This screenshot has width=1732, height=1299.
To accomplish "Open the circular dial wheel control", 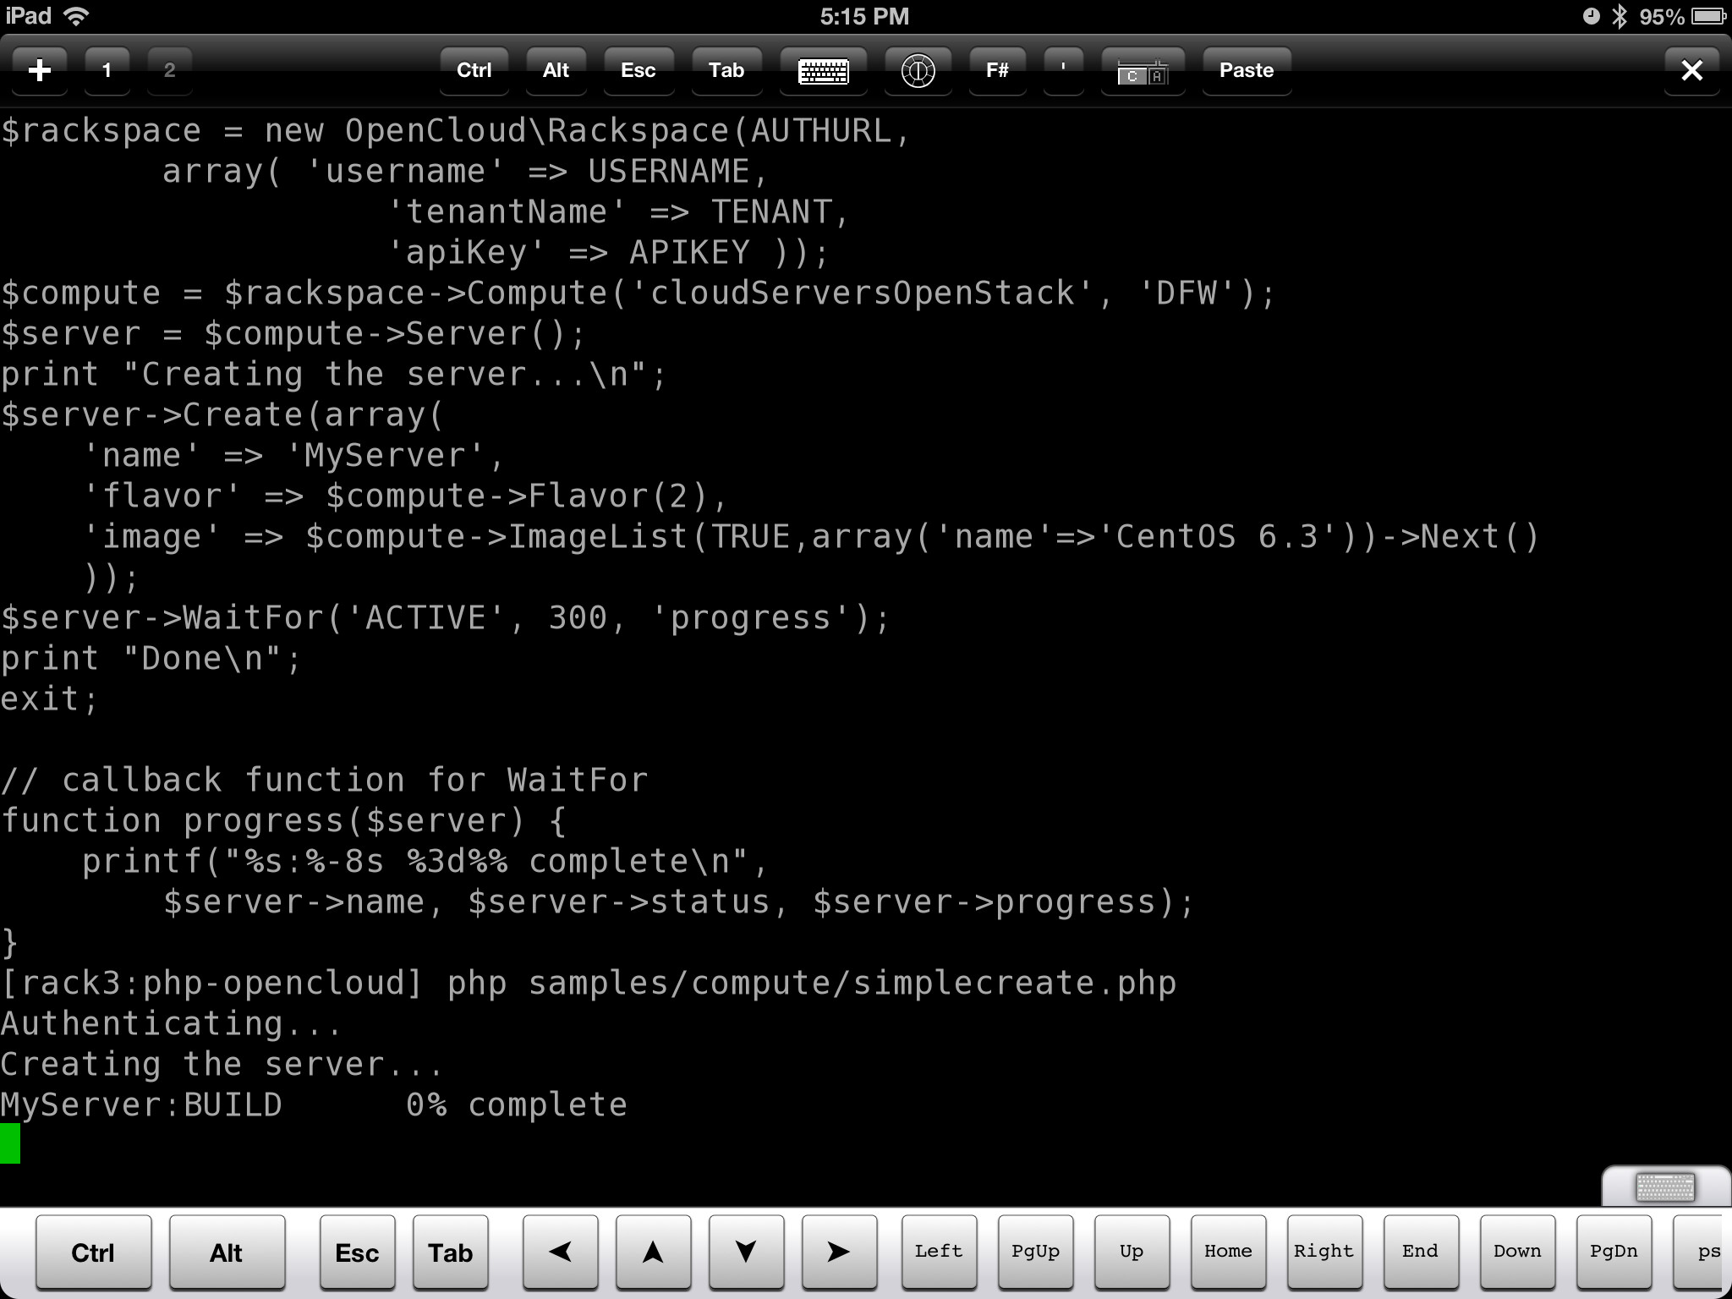I will point(918,71).
